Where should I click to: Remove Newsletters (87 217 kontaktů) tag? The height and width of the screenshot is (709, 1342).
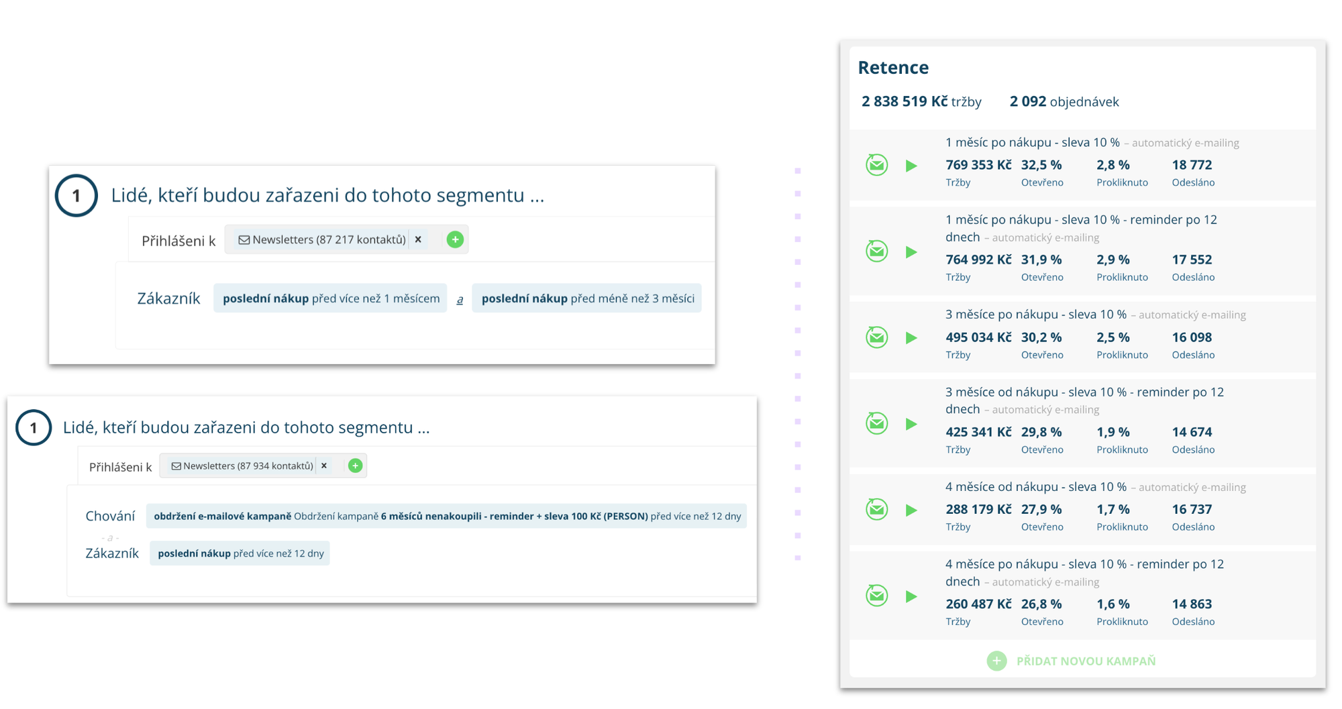tap(418, 239)
